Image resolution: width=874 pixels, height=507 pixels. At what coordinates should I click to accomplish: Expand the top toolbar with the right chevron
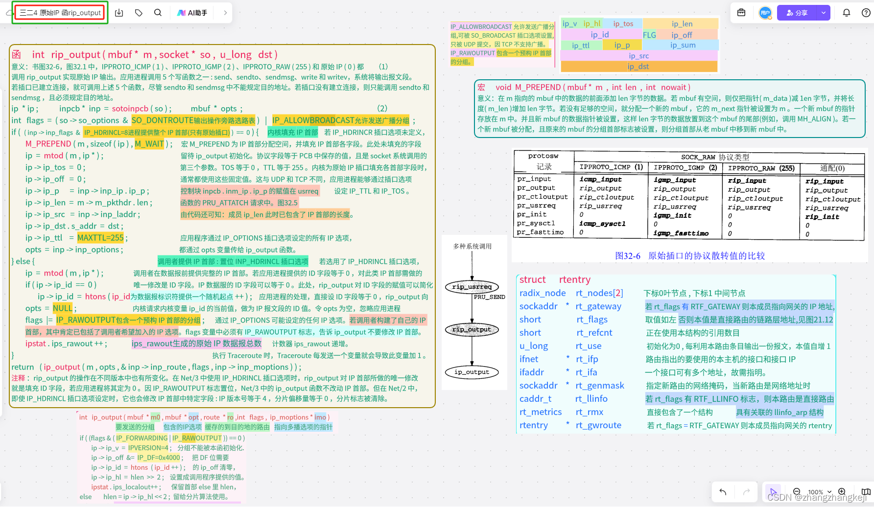[x=225, y=13]
